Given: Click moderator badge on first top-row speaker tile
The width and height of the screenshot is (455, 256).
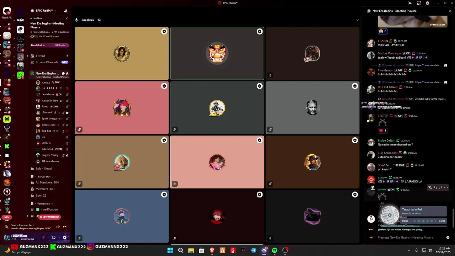Looking at the screenshot, I should pos(164,32).
